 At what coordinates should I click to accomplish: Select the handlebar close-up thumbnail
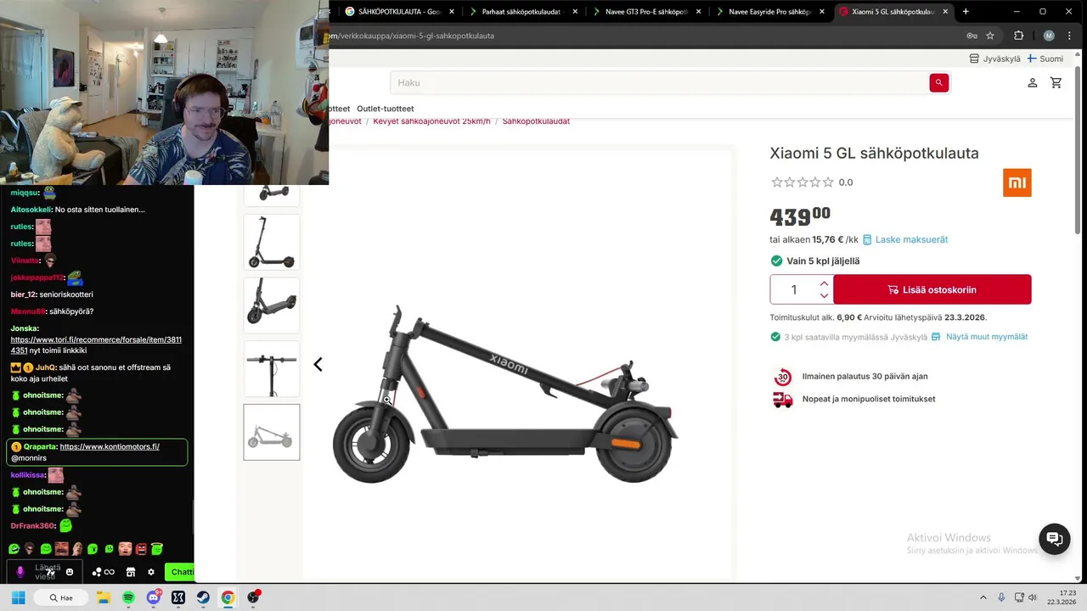272,369
